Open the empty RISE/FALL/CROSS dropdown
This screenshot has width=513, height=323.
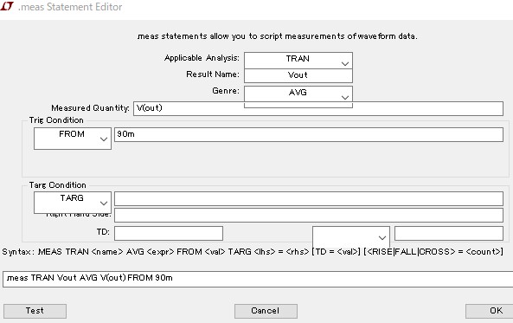351,237
